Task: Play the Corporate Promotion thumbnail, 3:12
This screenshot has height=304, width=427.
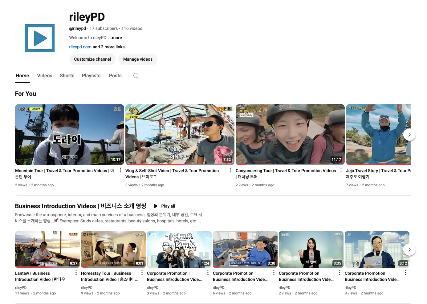Action: pyautogui.click(x=377, y=249)
